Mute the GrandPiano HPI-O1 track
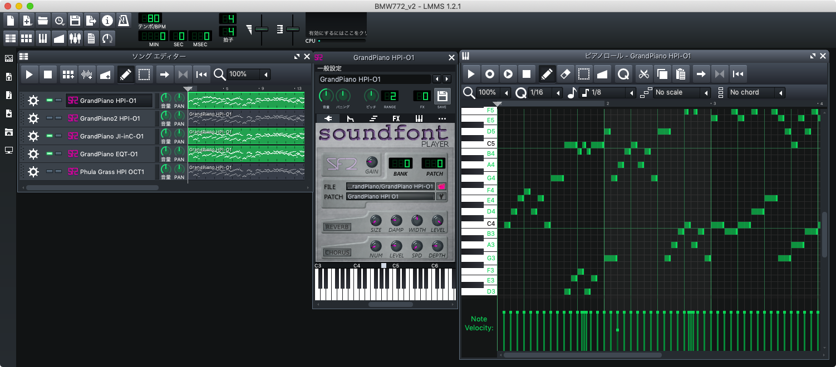Screen dimensions: 836x367 [x=49, y=100]
